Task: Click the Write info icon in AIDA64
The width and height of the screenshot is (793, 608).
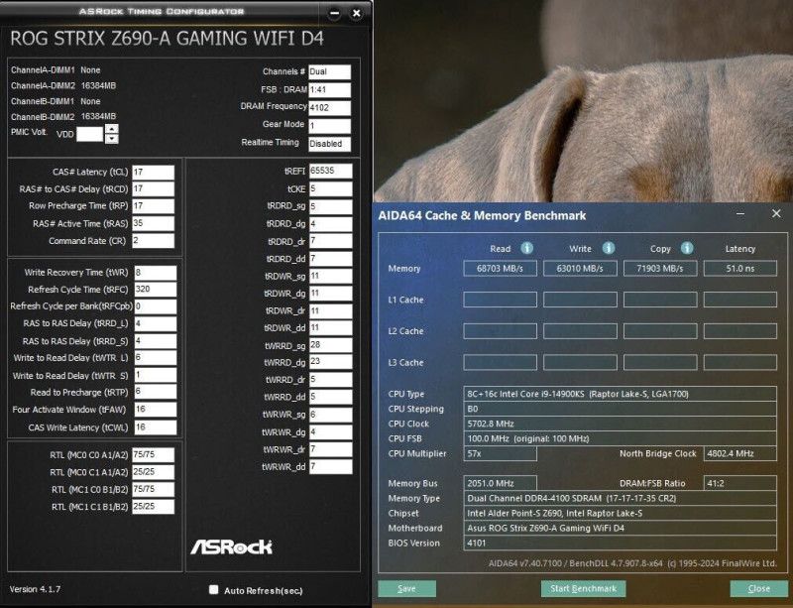Action: [x=609, y=248]
